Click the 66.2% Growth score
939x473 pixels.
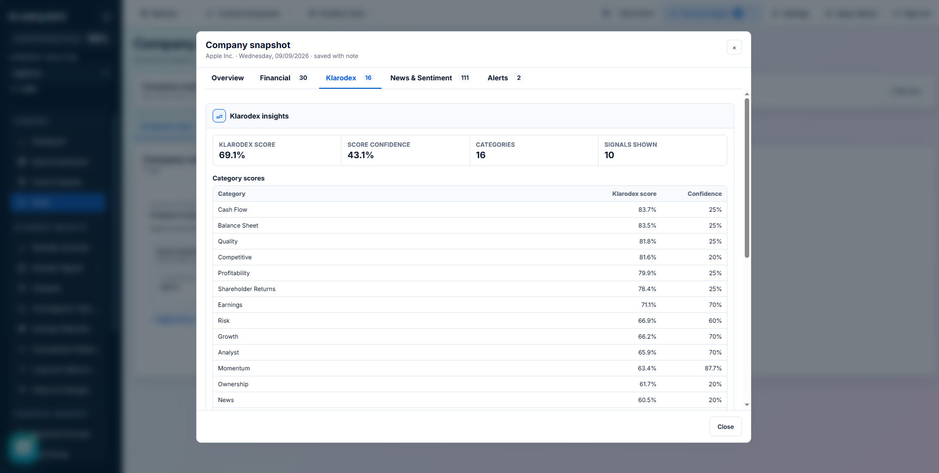pyautogui.click(x=647, y=337)
